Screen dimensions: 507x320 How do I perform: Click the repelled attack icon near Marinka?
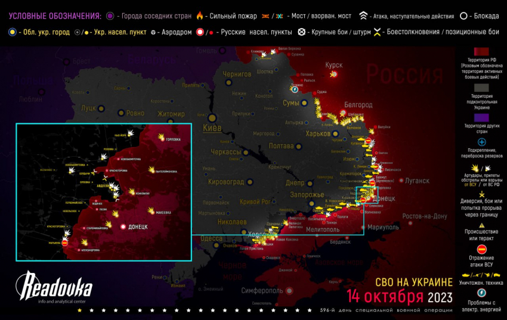(x=66, y=243)
